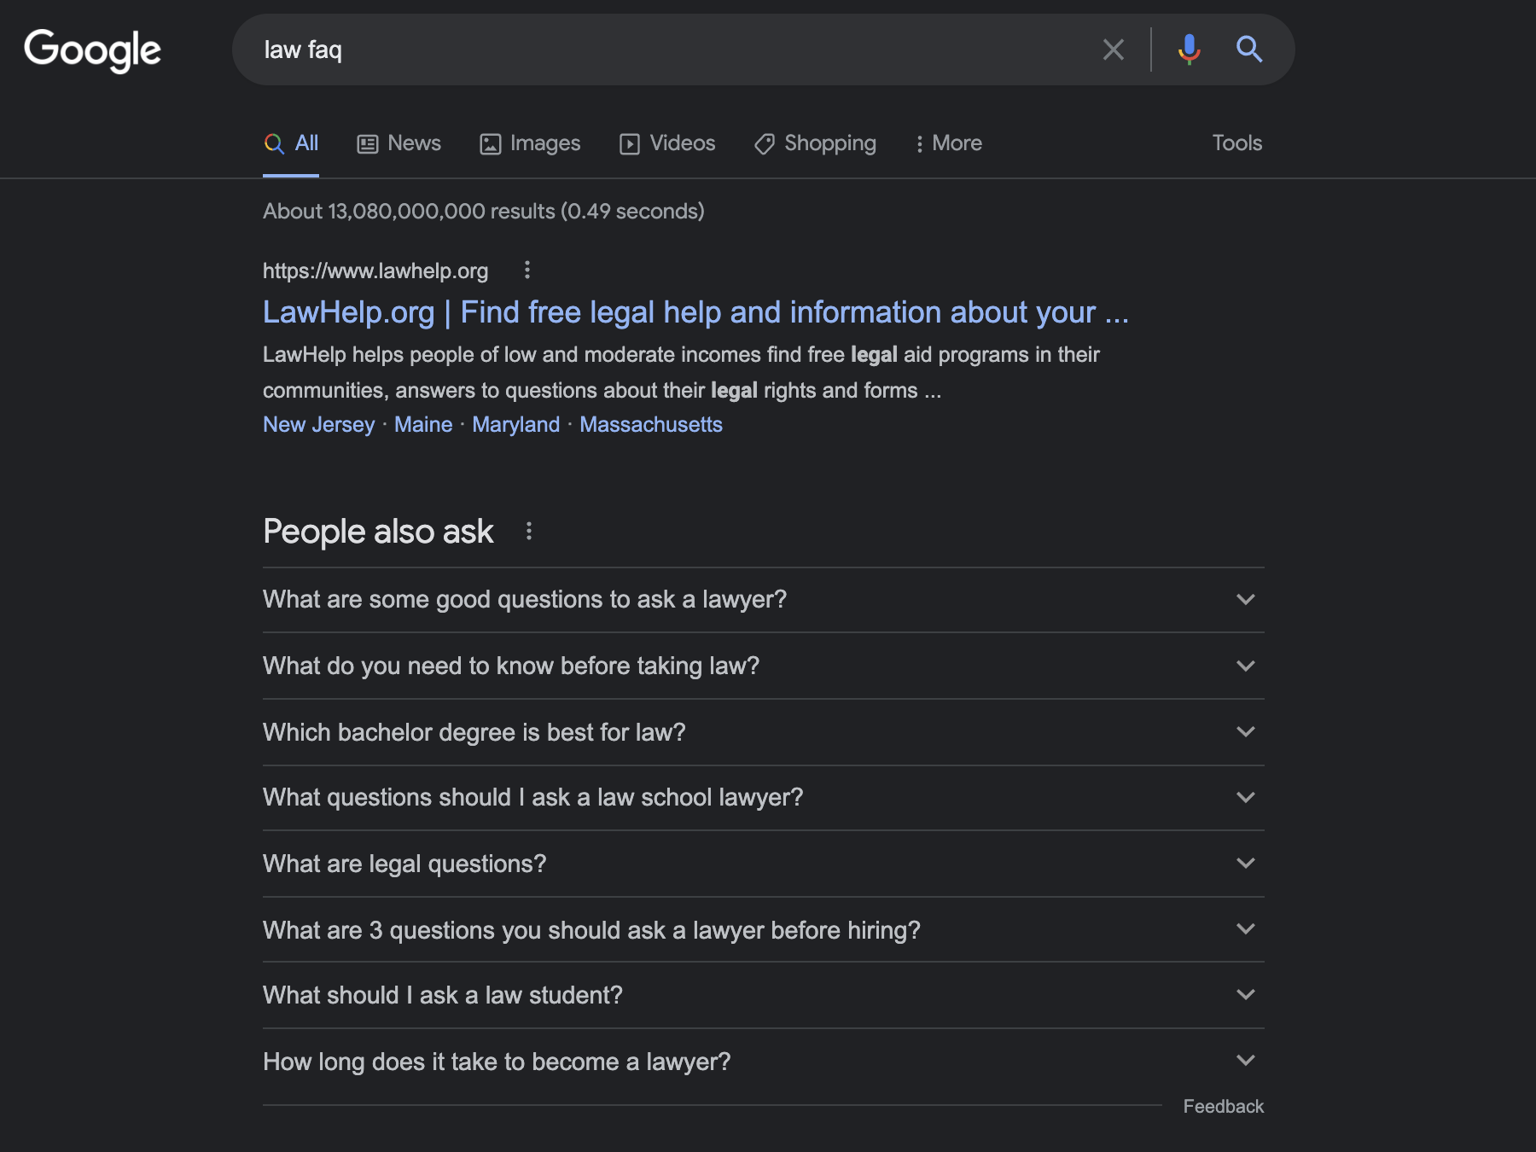Open the LawHelp.org result title link
This screenshot has width=1536, height=1152.
click(x=695, y=312)
